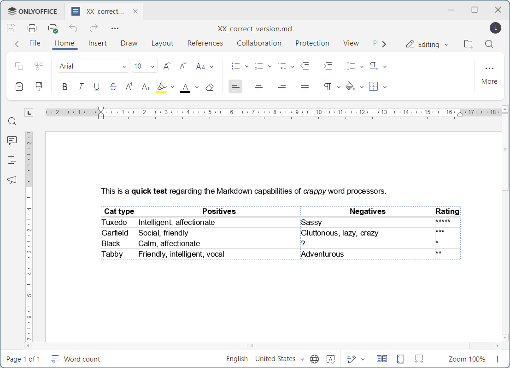
Task: Increase indent using the toolbar icon
Action: (328, 66)
